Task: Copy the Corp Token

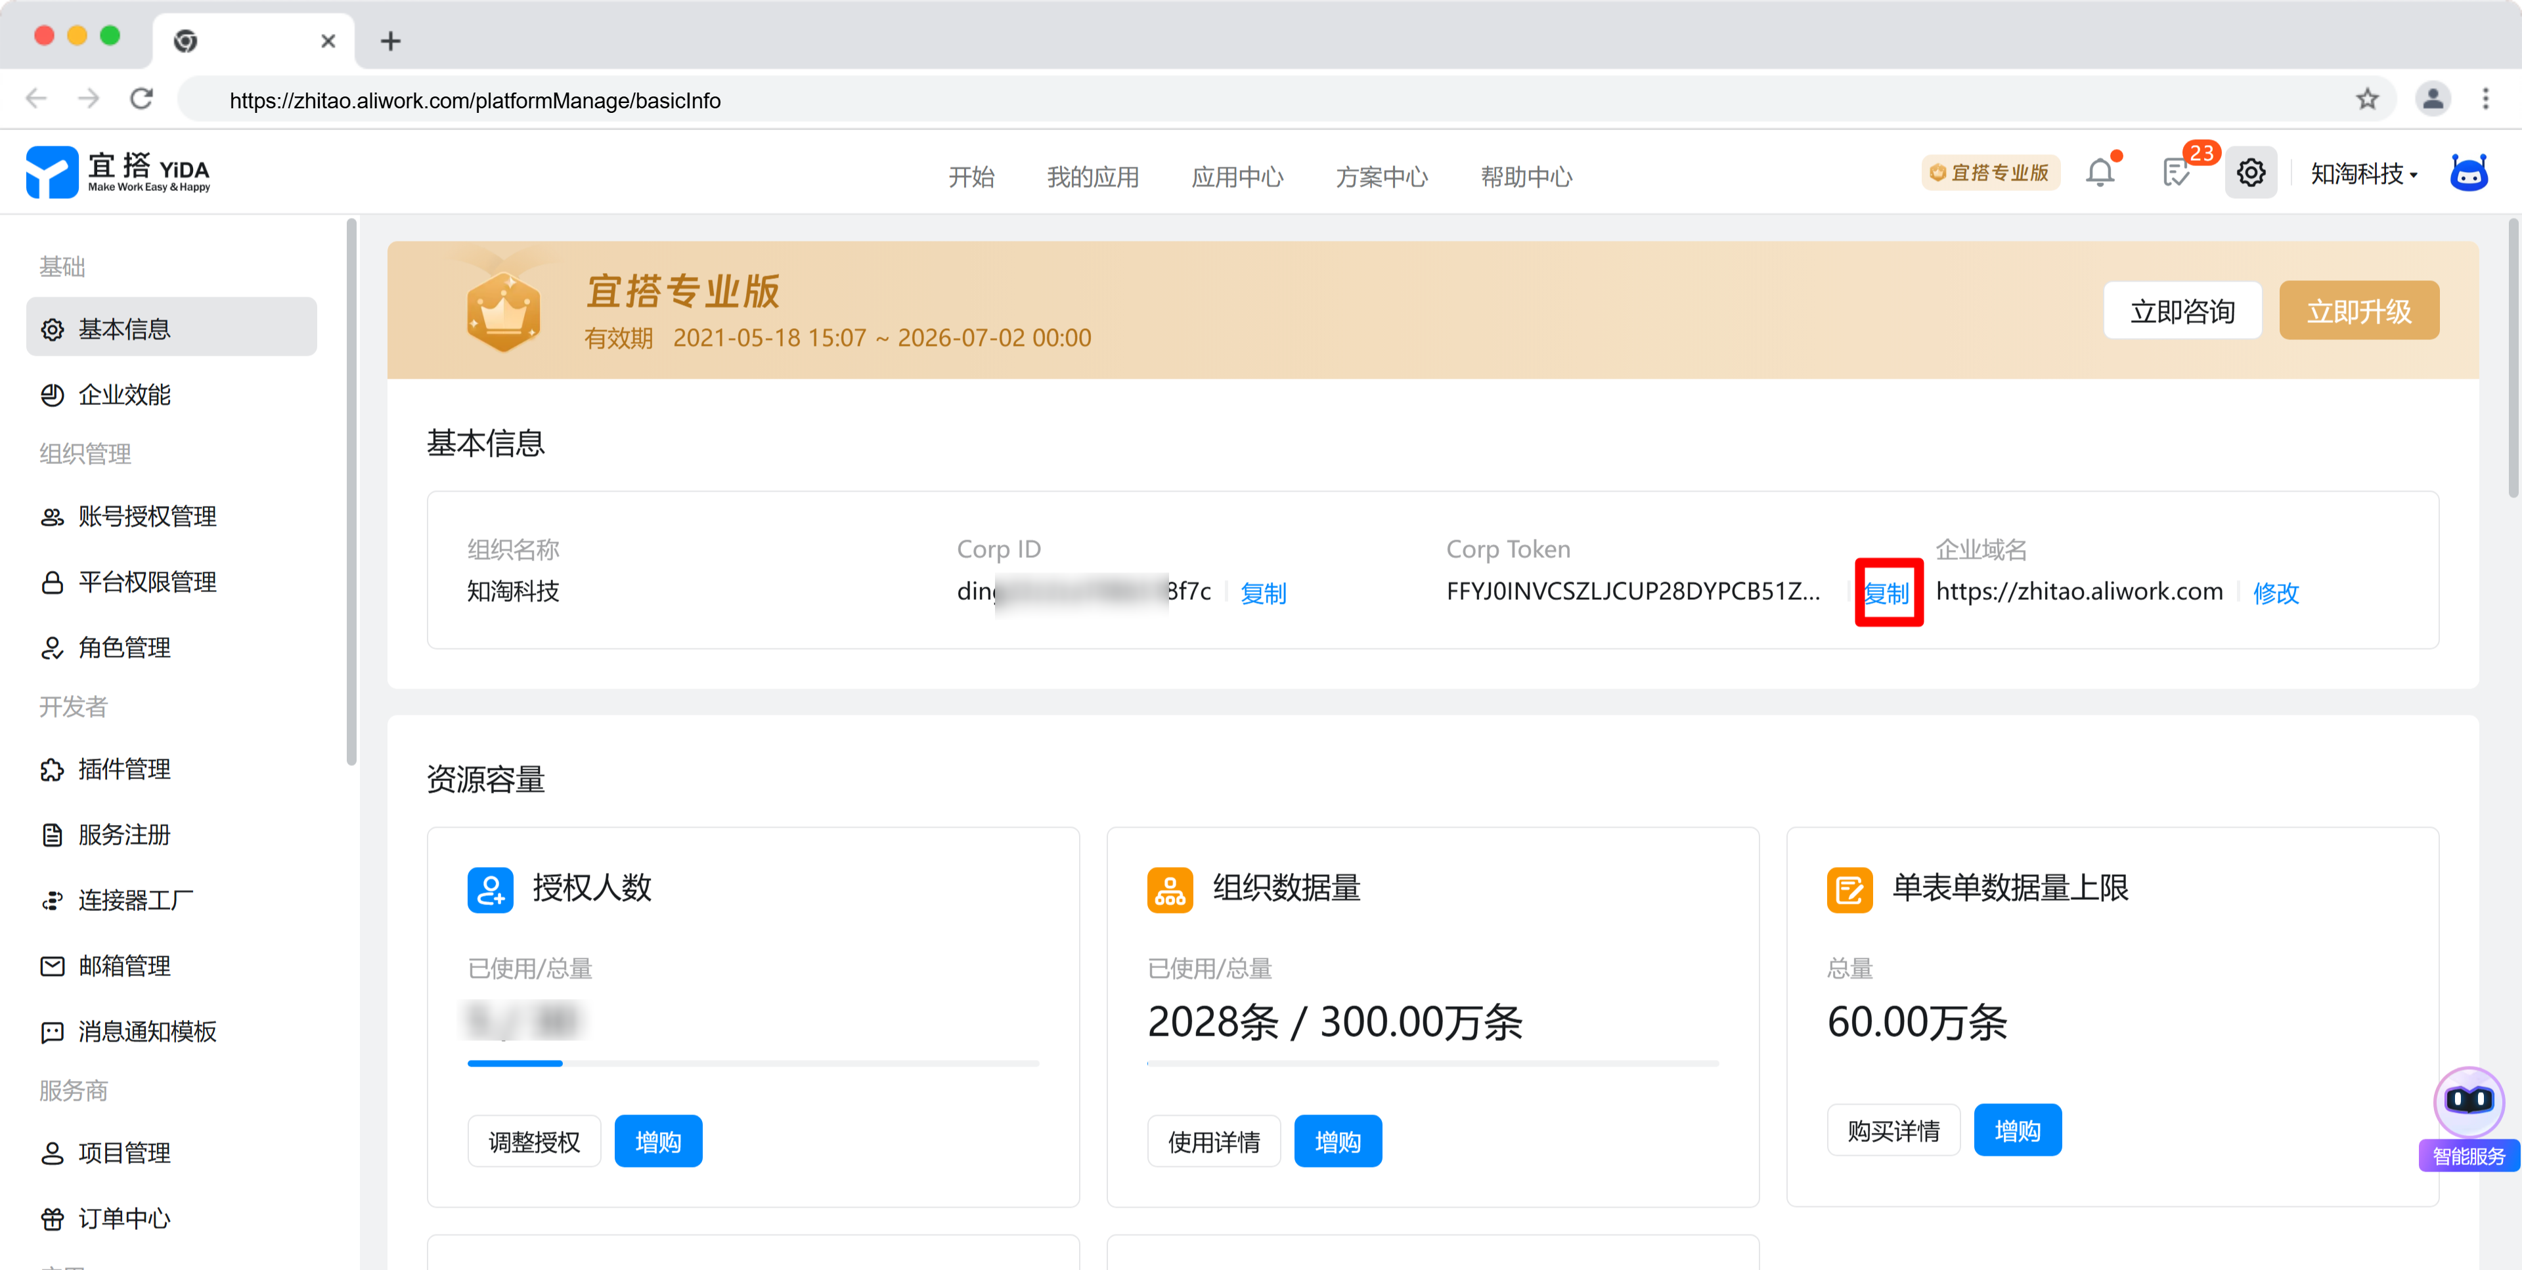Action: 1886,592
